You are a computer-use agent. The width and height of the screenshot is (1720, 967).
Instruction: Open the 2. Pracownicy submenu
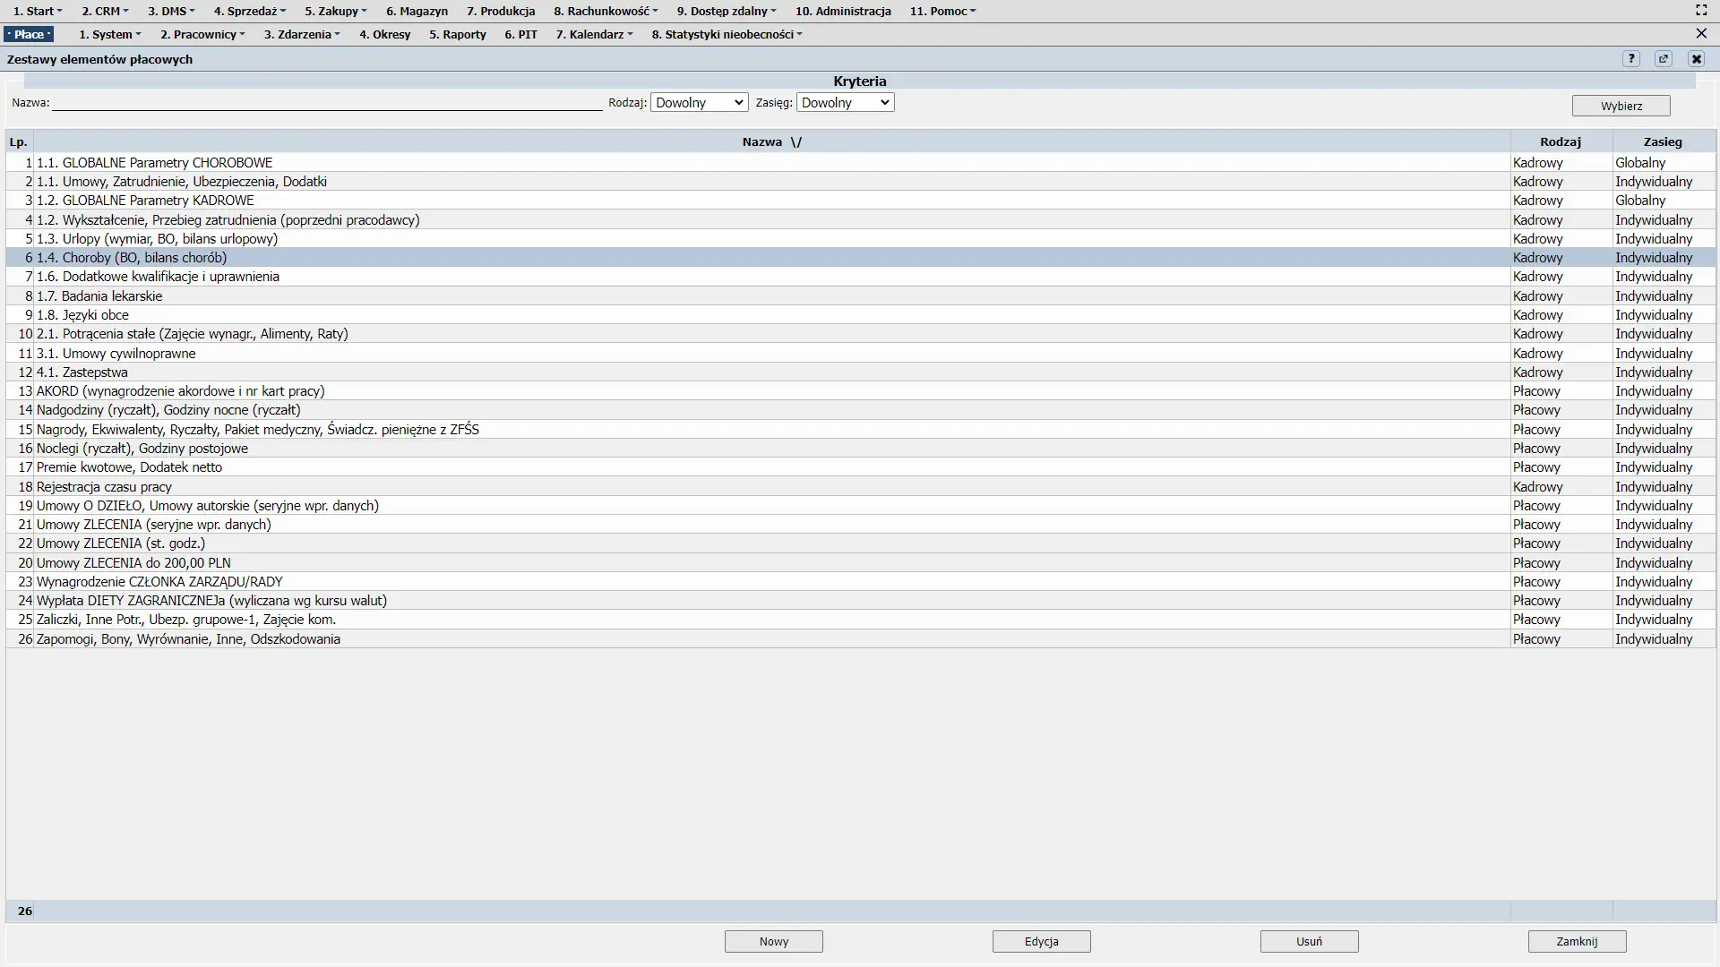point(202,35)
